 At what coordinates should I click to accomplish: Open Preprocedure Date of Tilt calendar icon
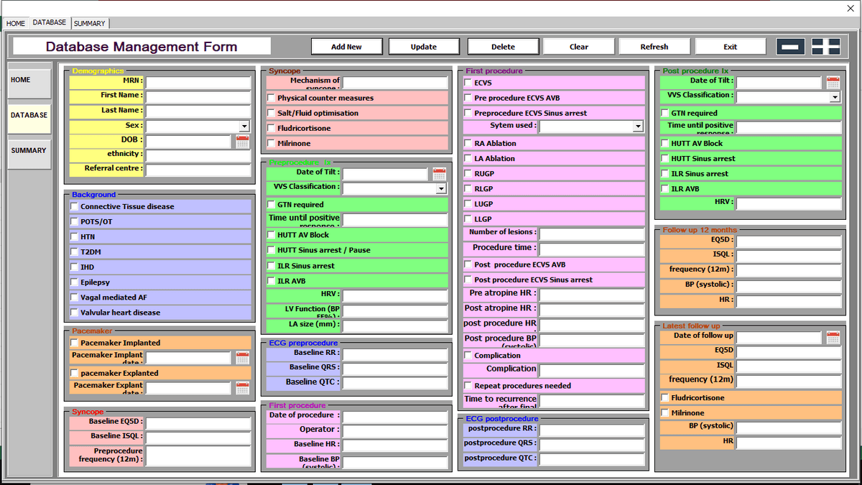(x=440, y=175)
